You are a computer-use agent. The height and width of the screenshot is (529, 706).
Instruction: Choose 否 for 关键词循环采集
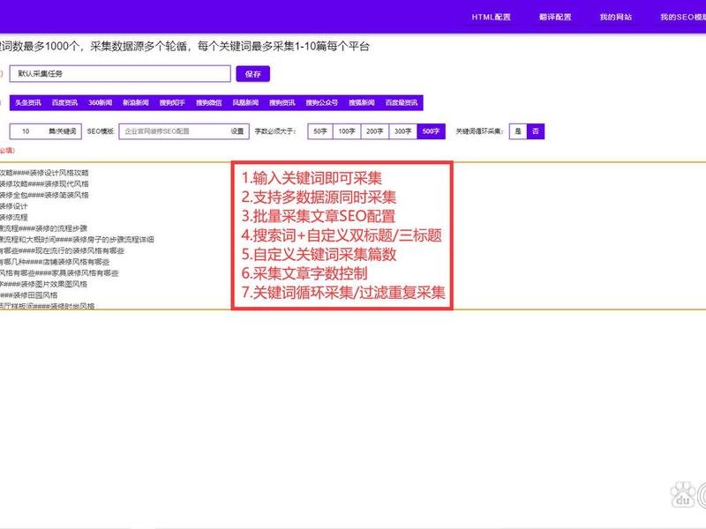(x=536, y=131)
